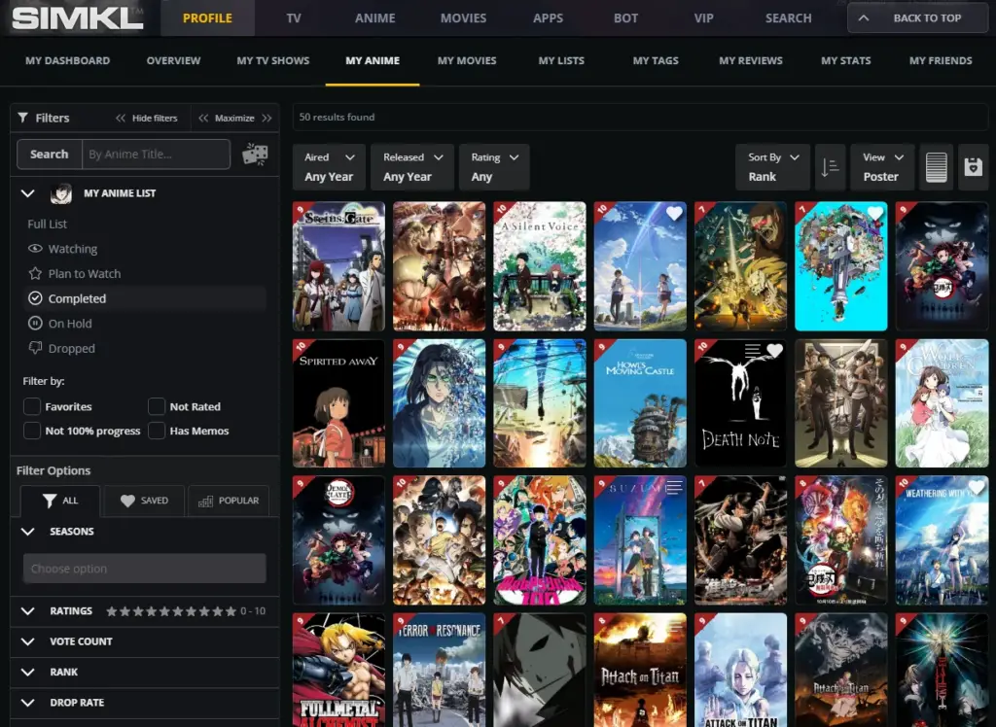This screenshot has height=727, width=996.
Task: Open the Steins;Gate poster
Action: coord(338,266)
